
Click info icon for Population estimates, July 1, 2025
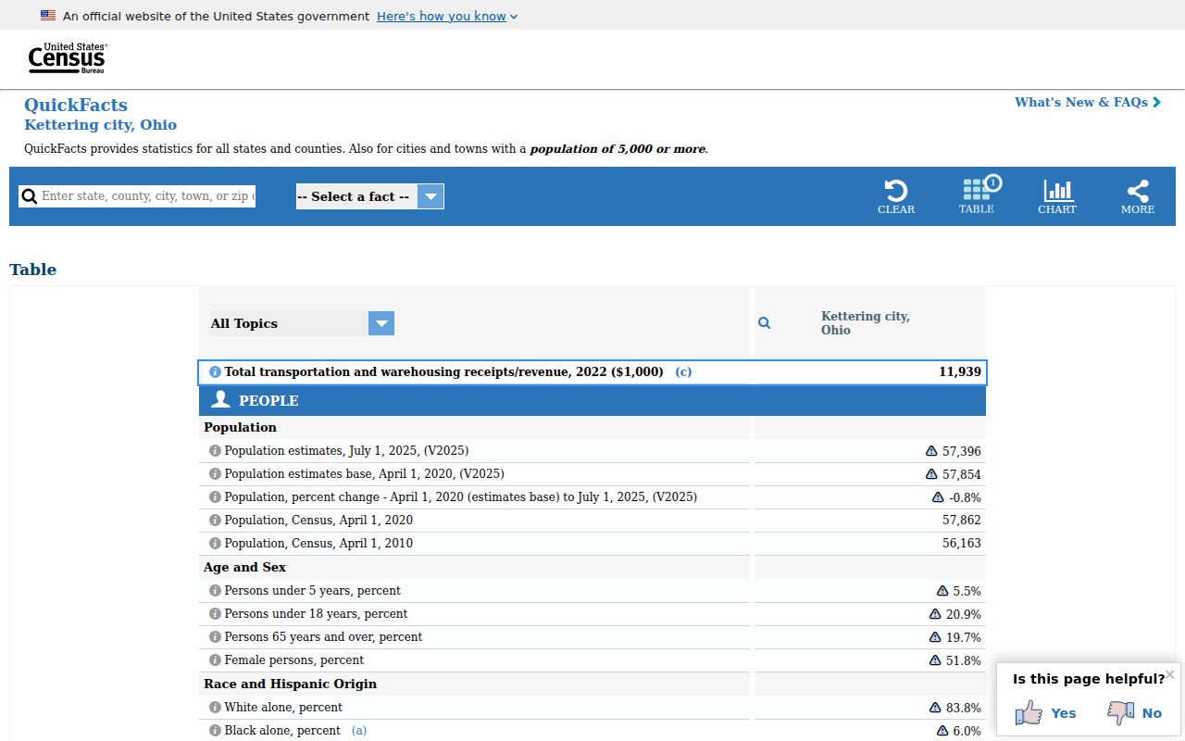point(215,451)
